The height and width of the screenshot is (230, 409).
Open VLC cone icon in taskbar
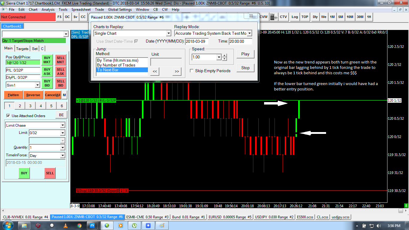click(x=65, y=226)
